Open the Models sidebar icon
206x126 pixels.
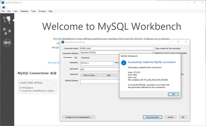(x=7, y=31)
